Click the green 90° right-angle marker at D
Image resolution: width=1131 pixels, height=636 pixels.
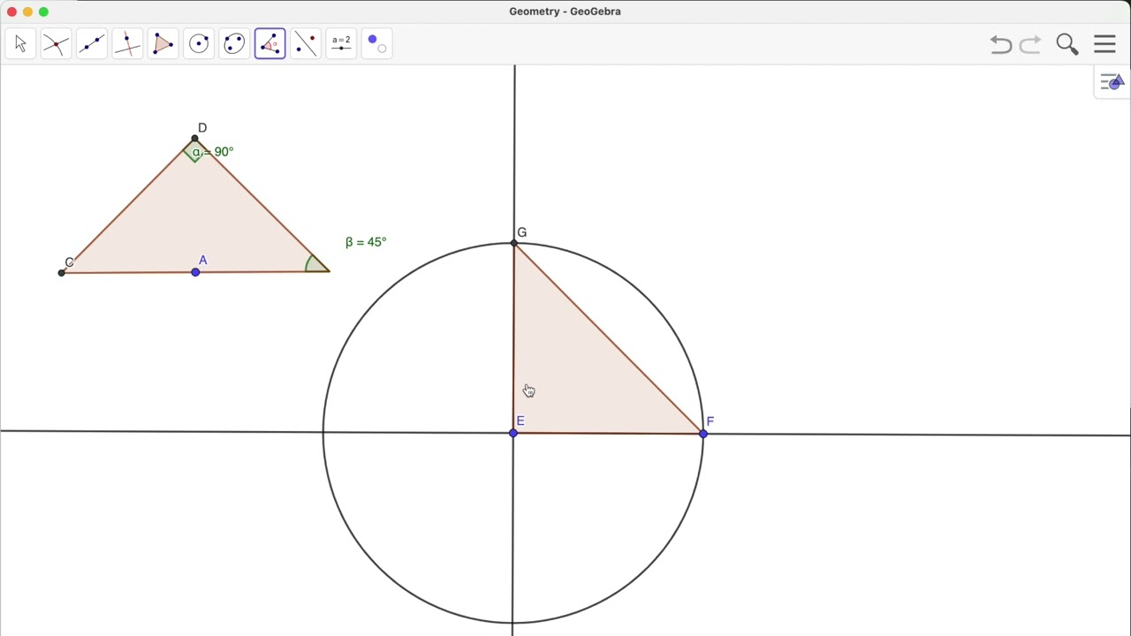tap(195, 152)
